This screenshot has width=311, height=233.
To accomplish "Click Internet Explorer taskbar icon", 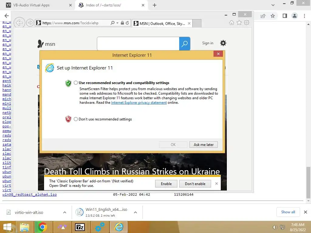I will 119,227.
